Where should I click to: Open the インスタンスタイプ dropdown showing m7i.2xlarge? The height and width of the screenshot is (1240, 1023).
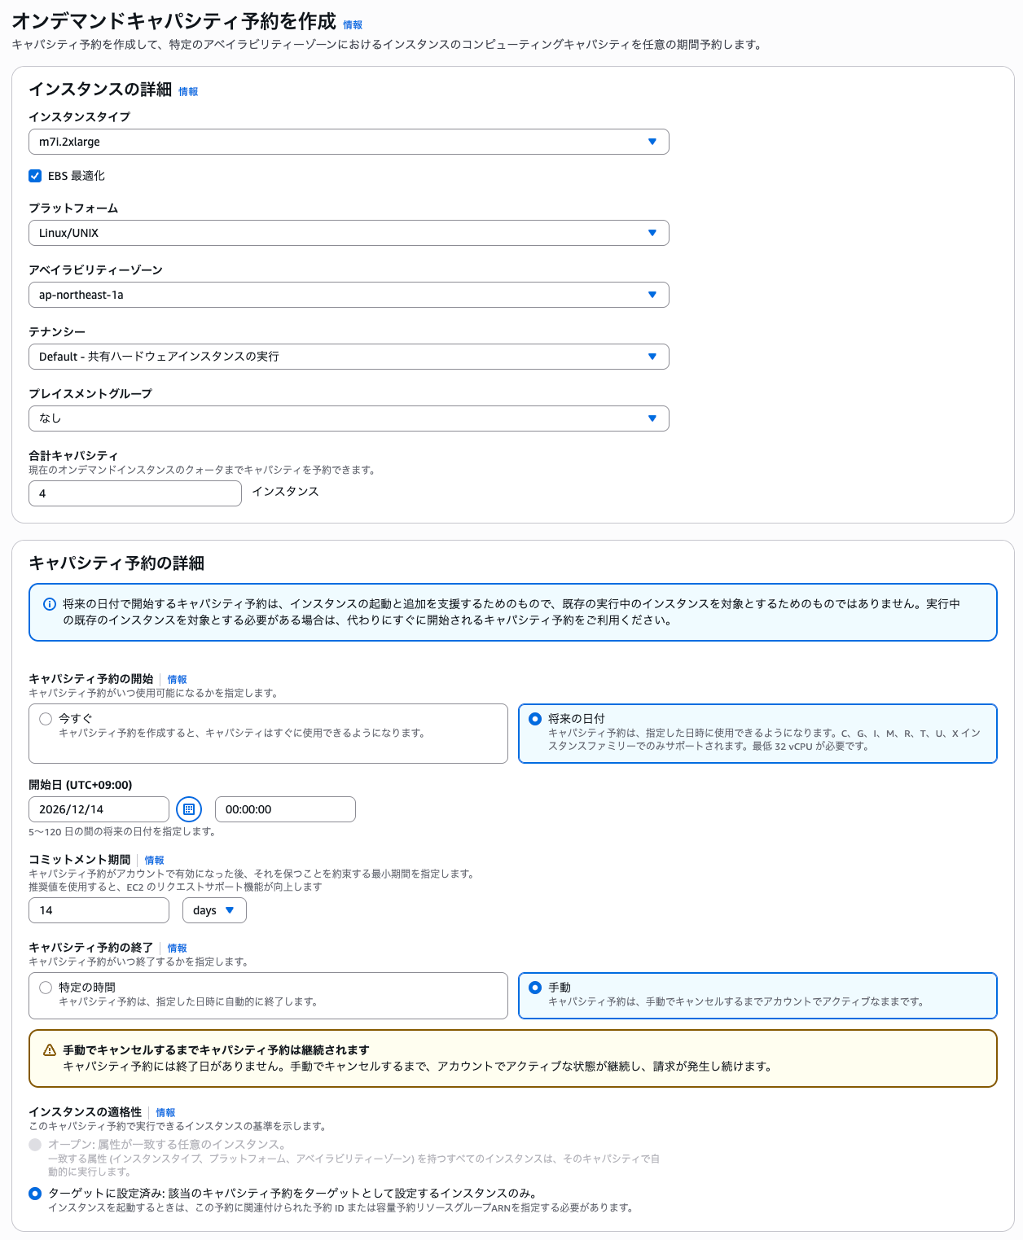point(349,142)
